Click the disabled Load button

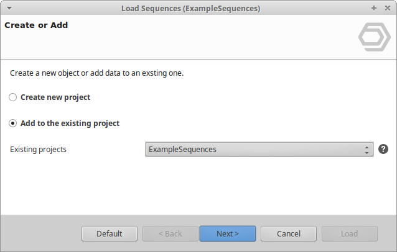pos(349,233)
